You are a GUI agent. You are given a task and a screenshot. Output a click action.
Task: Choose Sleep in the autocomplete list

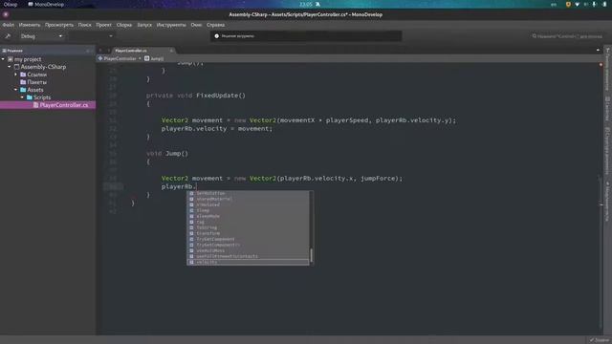[x=248, y=210]
